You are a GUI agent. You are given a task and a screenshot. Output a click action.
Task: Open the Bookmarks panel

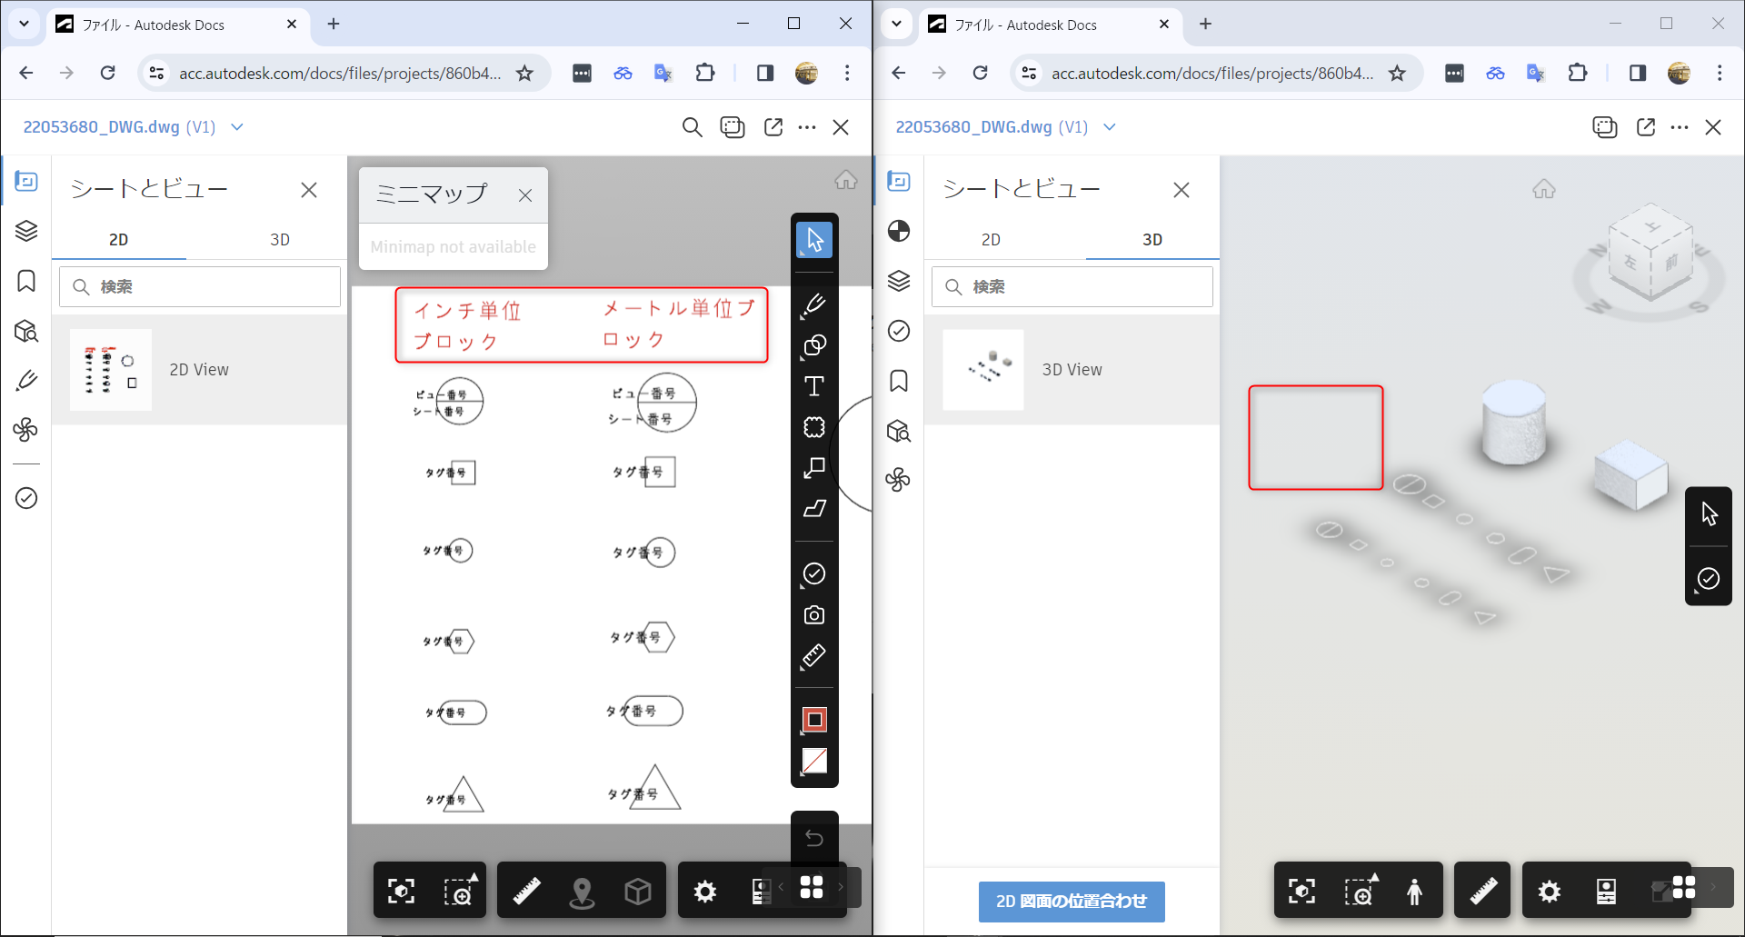[26, 282]
